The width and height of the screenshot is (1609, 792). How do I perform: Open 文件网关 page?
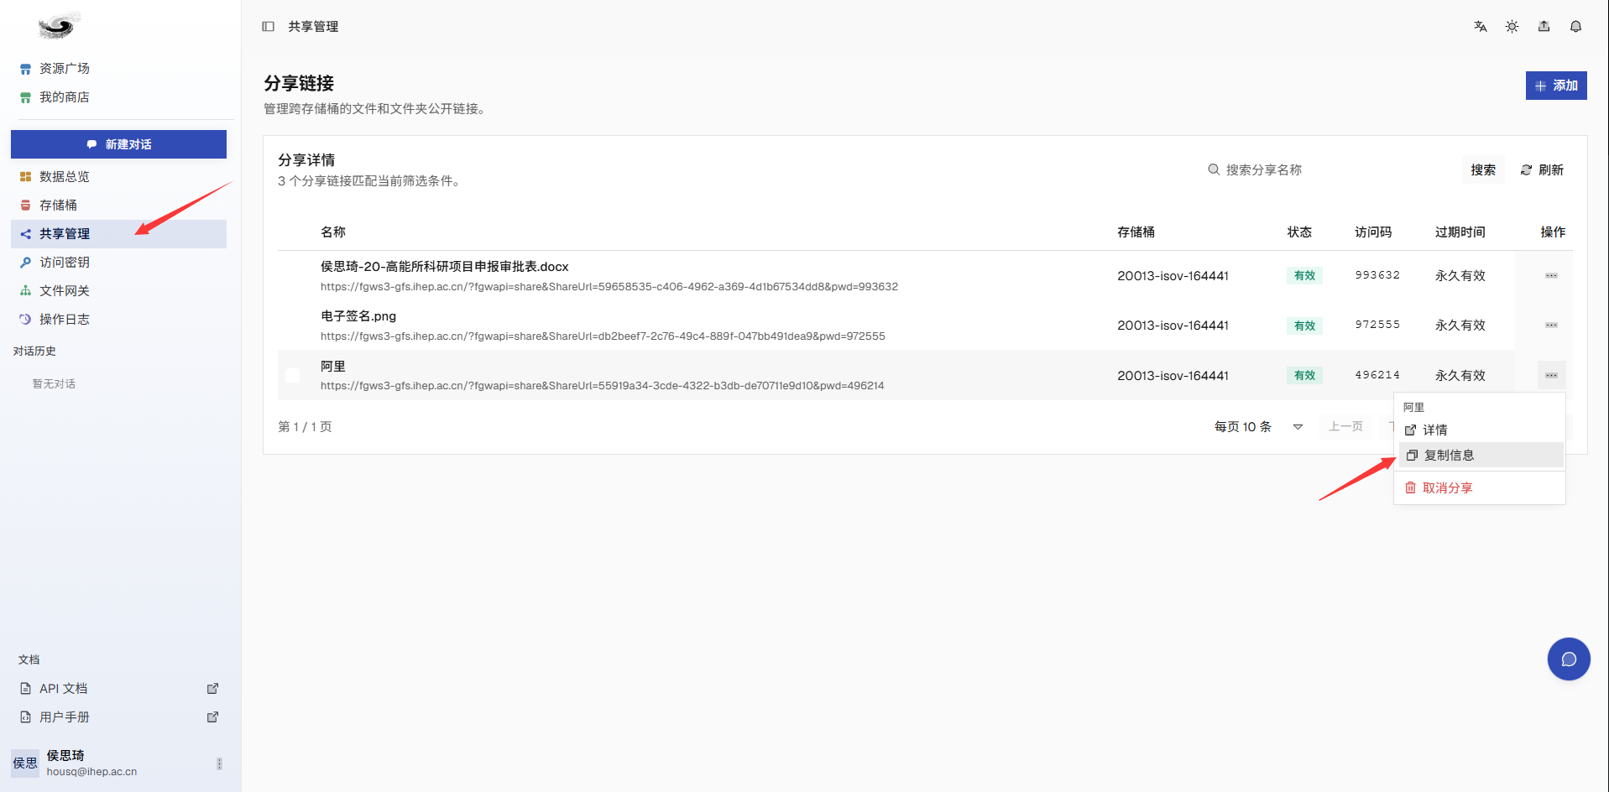[x=118, y=291]
